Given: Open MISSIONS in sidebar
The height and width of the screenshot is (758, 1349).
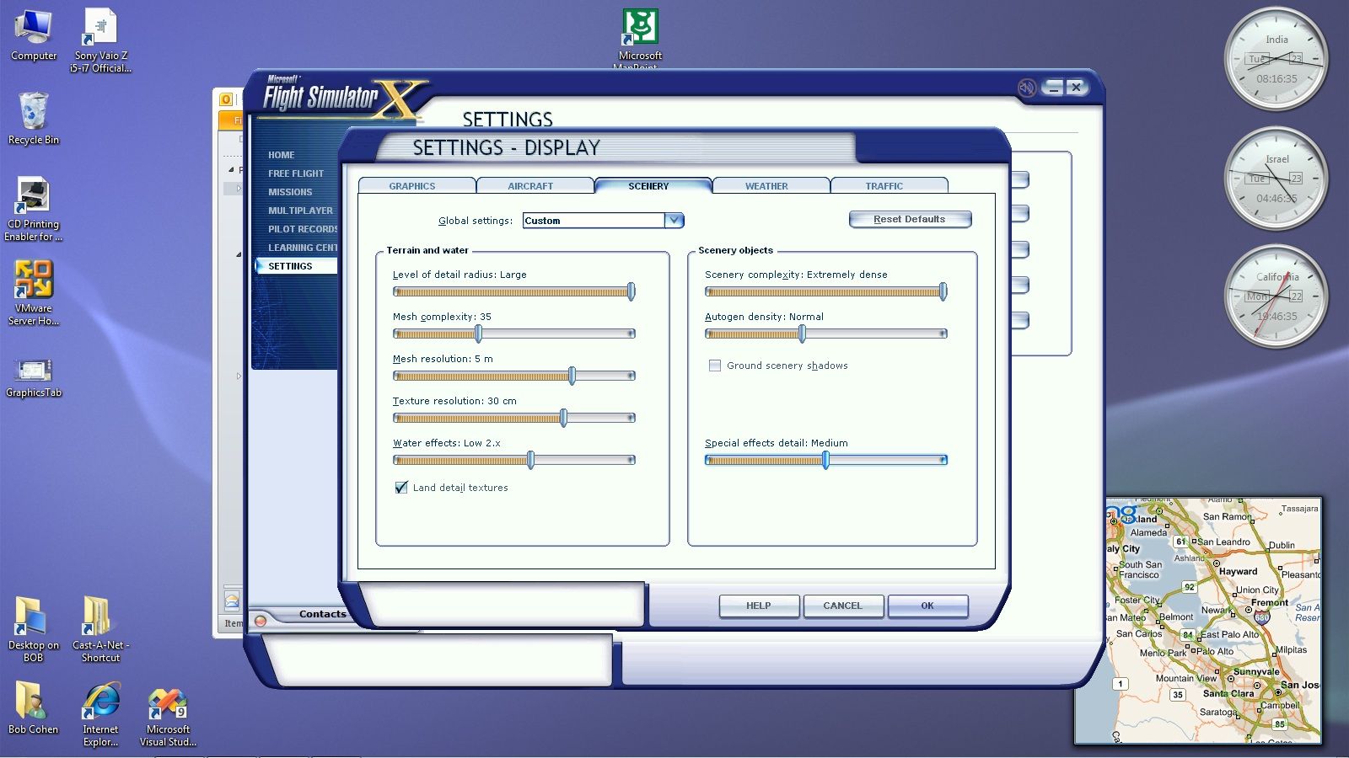Looking at the screenshot, I should coord(290,192).
